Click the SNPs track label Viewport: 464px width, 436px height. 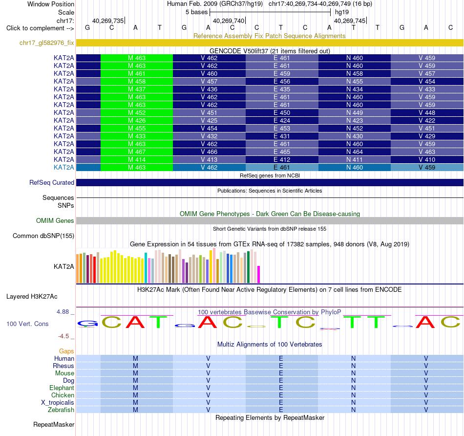(x=66, y=205)
